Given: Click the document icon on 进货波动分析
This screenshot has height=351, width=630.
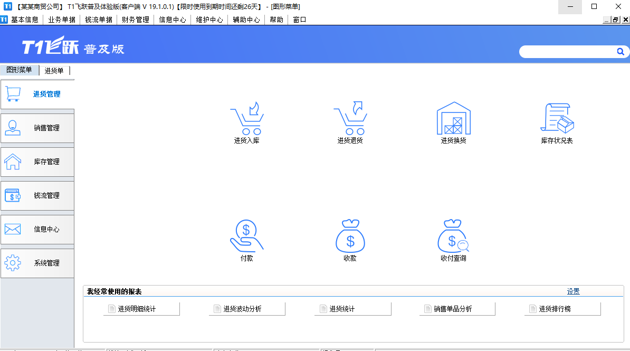Looking at the screenshot, I should 217,309.
